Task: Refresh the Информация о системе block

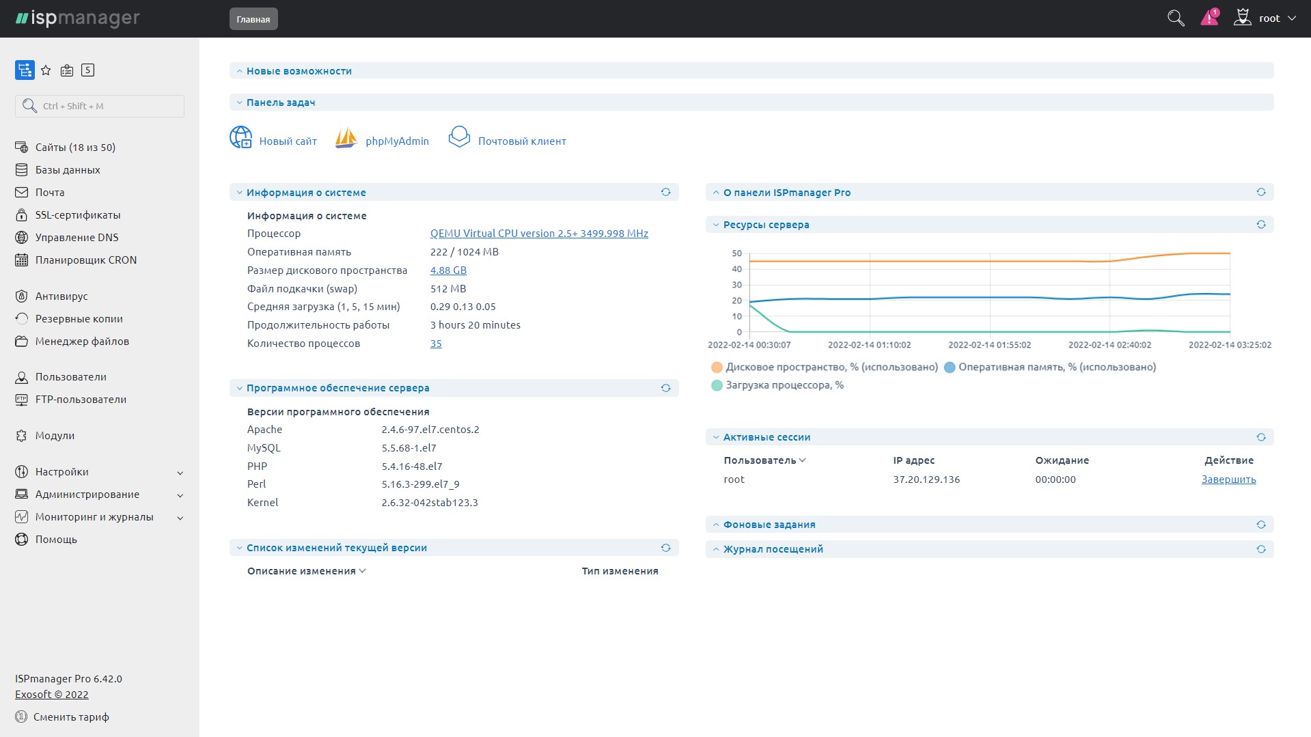Action: pyautogui.click(x=665, y=193)
